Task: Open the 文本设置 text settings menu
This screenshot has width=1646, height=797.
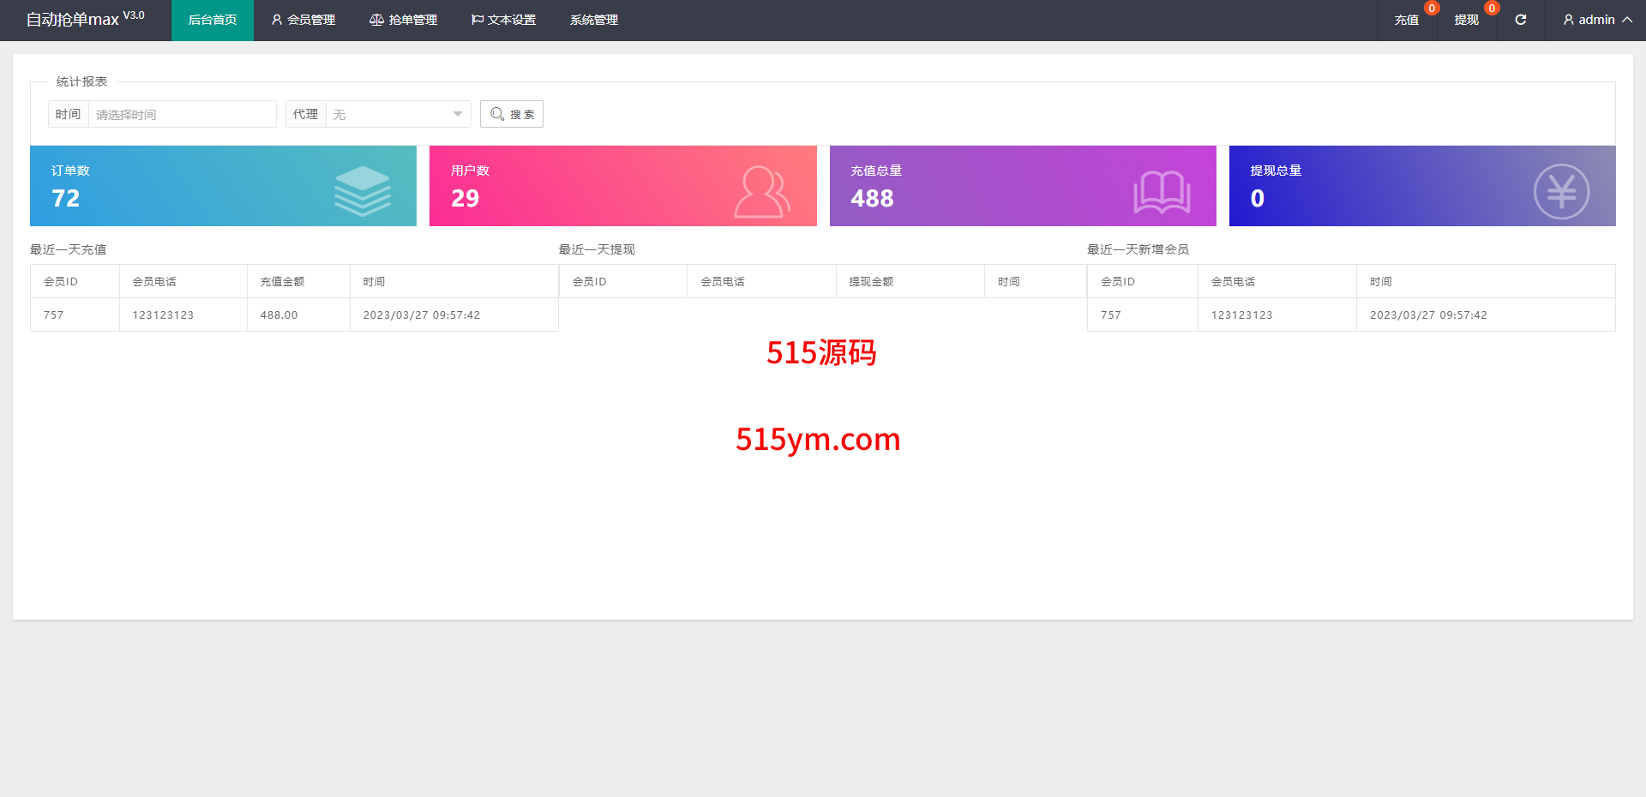Action: [504, 20]
